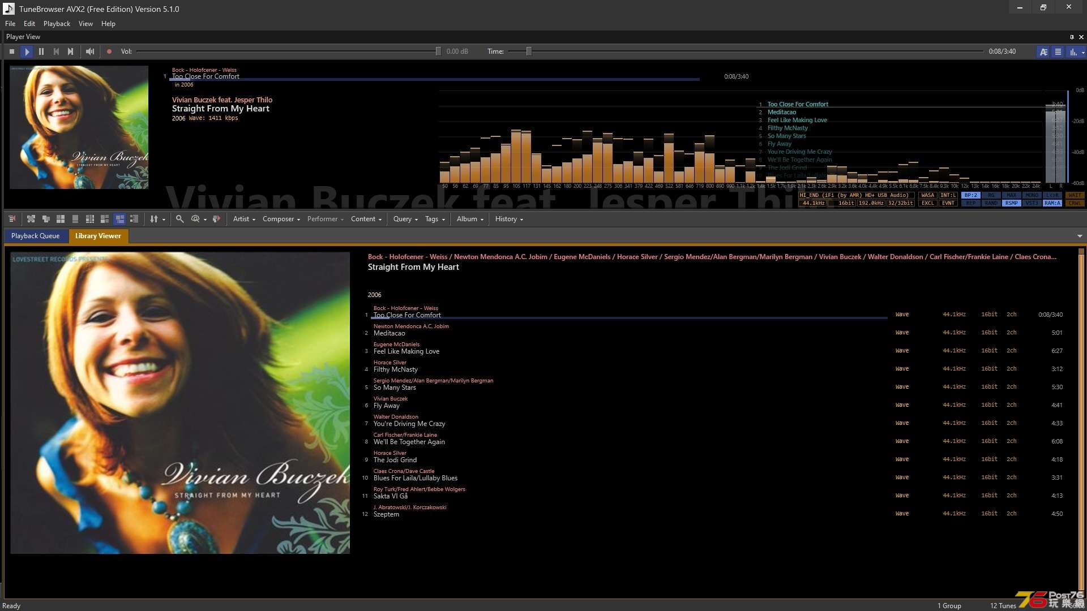The image size is (1087, 611).
Task: Click the red flag arrow icon in toolbar
Action: (216, 219)
